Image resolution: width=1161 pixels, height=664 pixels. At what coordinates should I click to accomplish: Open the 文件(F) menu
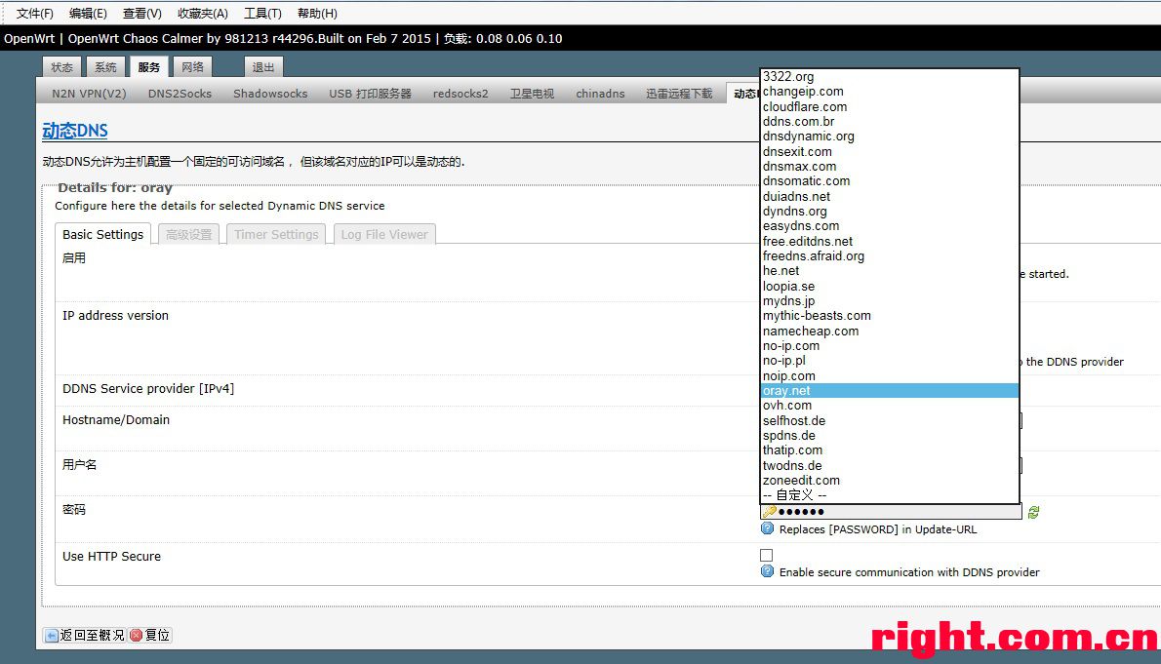pyautogui.click(x=35, y=14)
